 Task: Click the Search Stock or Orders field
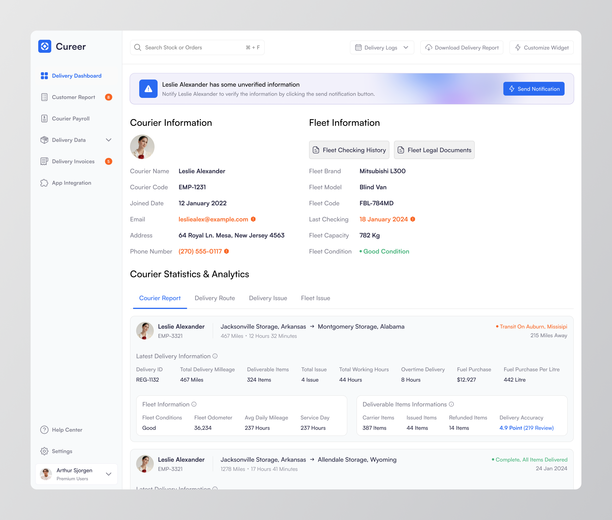pyautogui.click(x=198, y=47)
